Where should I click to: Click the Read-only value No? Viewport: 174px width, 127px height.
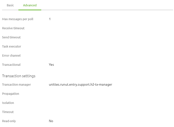(51, 121)
